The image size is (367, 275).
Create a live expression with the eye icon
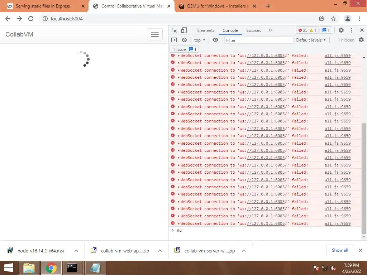click(215, 40)
